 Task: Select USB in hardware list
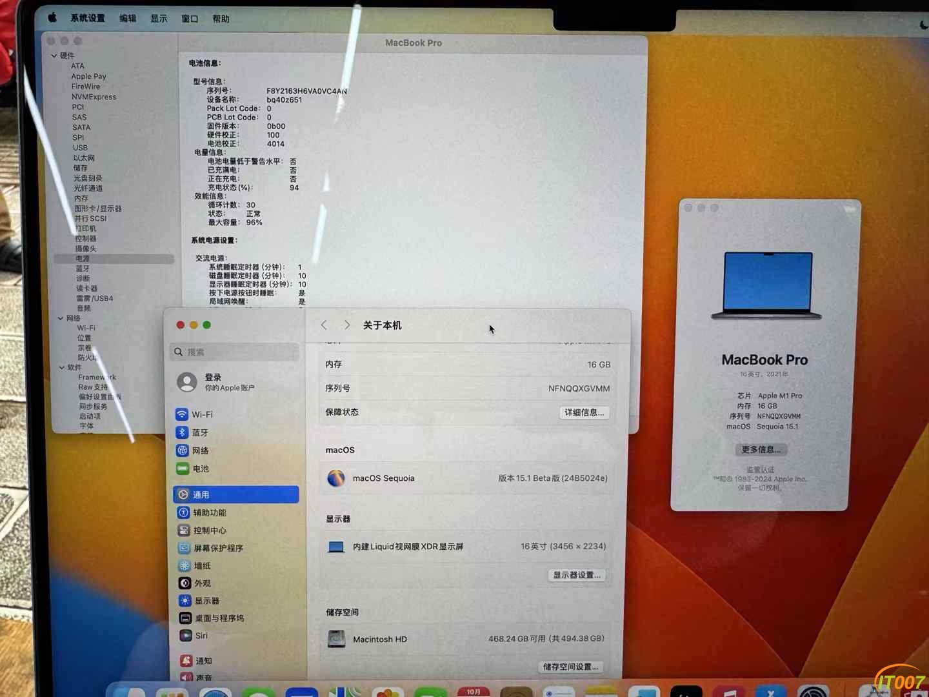(80, 148)
